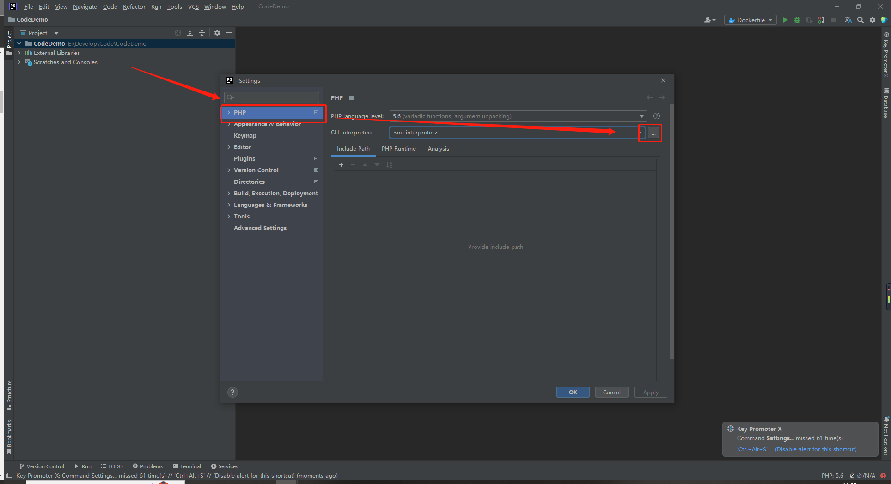
Task: Expand External Libraries tree node
Action: tap(19, 53)
